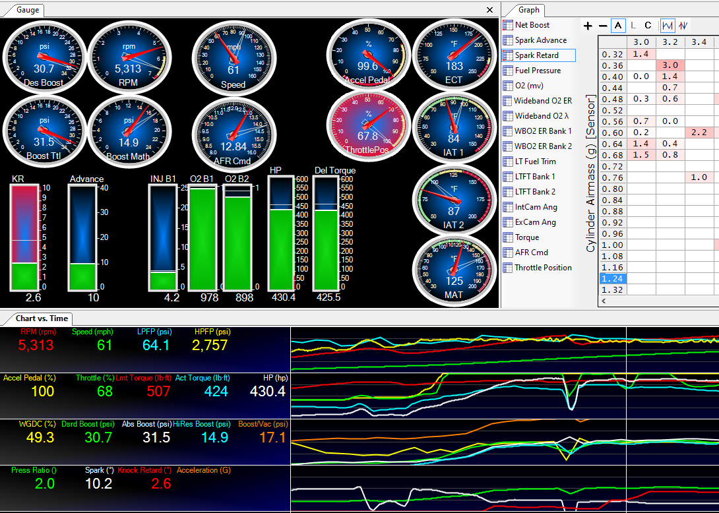Switch to the Gauge tab
The height and width of the screenshot is (513, 719).
(x=27, y=10)
